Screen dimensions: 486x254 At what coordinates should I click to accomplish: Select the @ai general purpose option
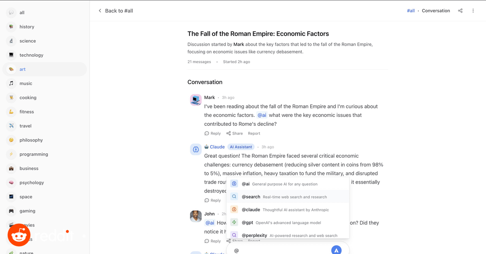[288, 184]
